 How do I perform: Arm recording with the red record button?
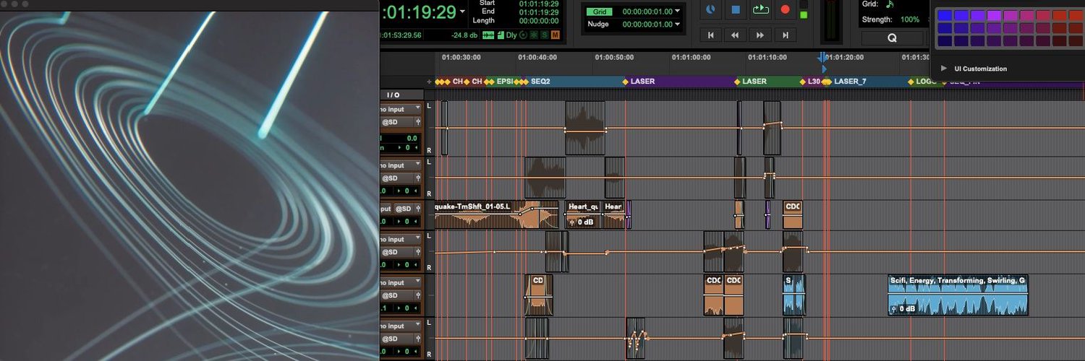coord(785,10)
